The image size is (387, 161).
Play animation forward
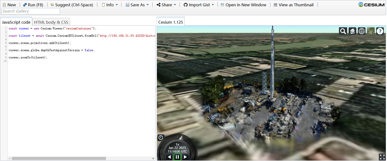pyautogui.click(x=185, y=157)
